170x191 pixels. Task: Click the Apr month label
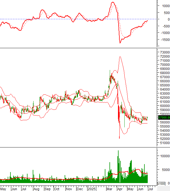120,189
